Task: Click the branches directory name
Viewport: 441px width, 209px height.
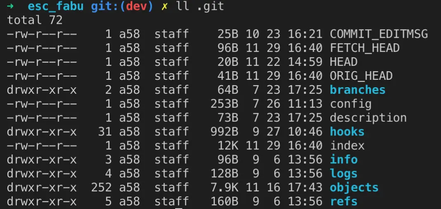Action: coord(358,90)
